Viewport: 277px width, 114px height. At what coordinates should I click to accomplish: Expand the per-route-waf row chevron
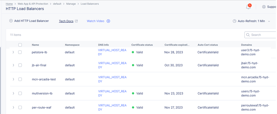tap(13, 107)
